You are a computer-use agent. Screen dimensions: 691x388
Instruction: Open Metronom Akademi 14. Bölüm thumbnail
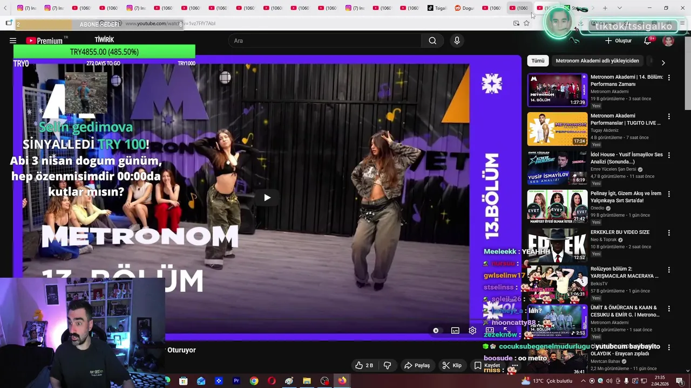coord(557,90)
